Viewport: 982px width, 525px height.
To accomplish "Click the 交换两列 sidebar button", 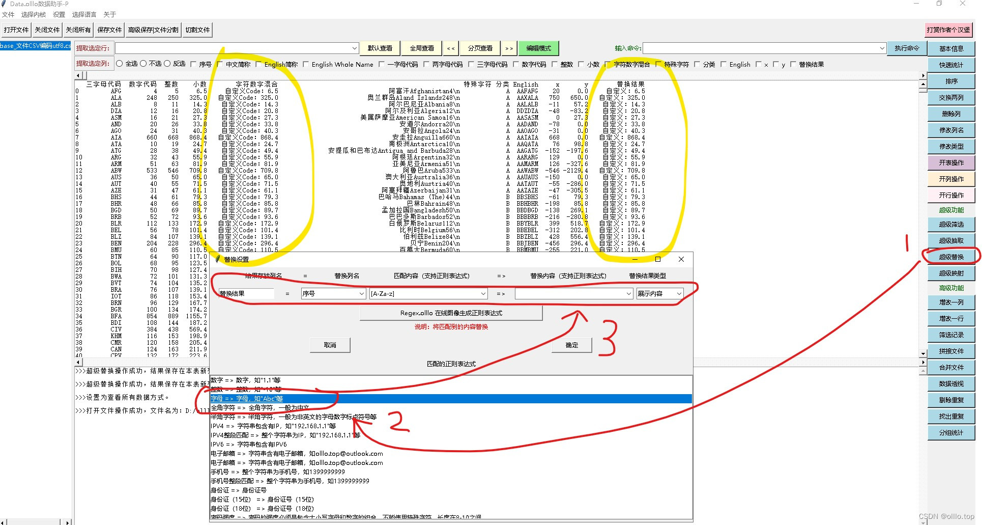I will pyautogui.click(x=951, y=98).
